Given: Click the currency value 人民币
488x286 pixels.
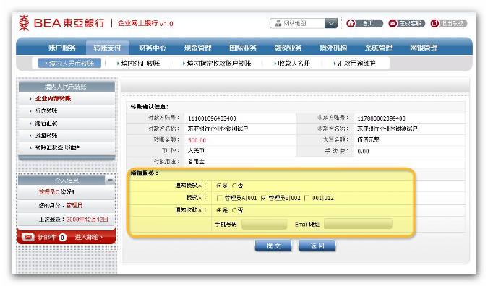Looking at the screenshot, I should tap(196, 151).
